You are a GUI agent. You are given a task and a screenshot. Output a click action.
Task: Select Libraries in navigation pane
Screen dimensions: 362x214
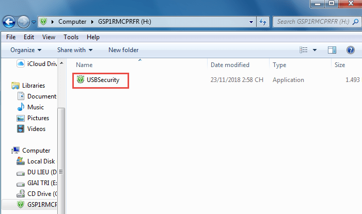pos(34,86)
